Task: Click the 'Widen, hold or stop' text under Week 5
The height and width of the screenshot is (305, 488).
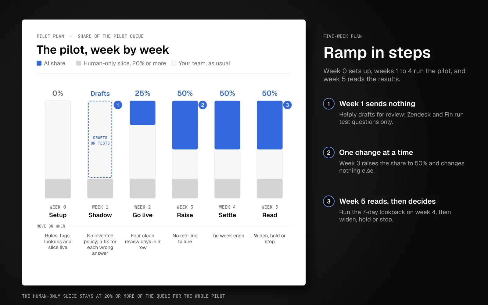Action: click(270, 239)
